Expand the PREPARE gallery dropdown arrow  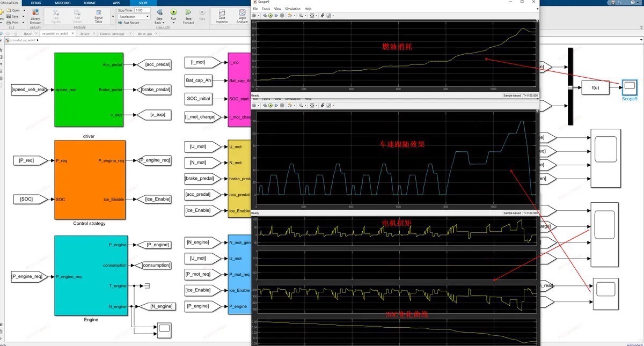point(113,16)
